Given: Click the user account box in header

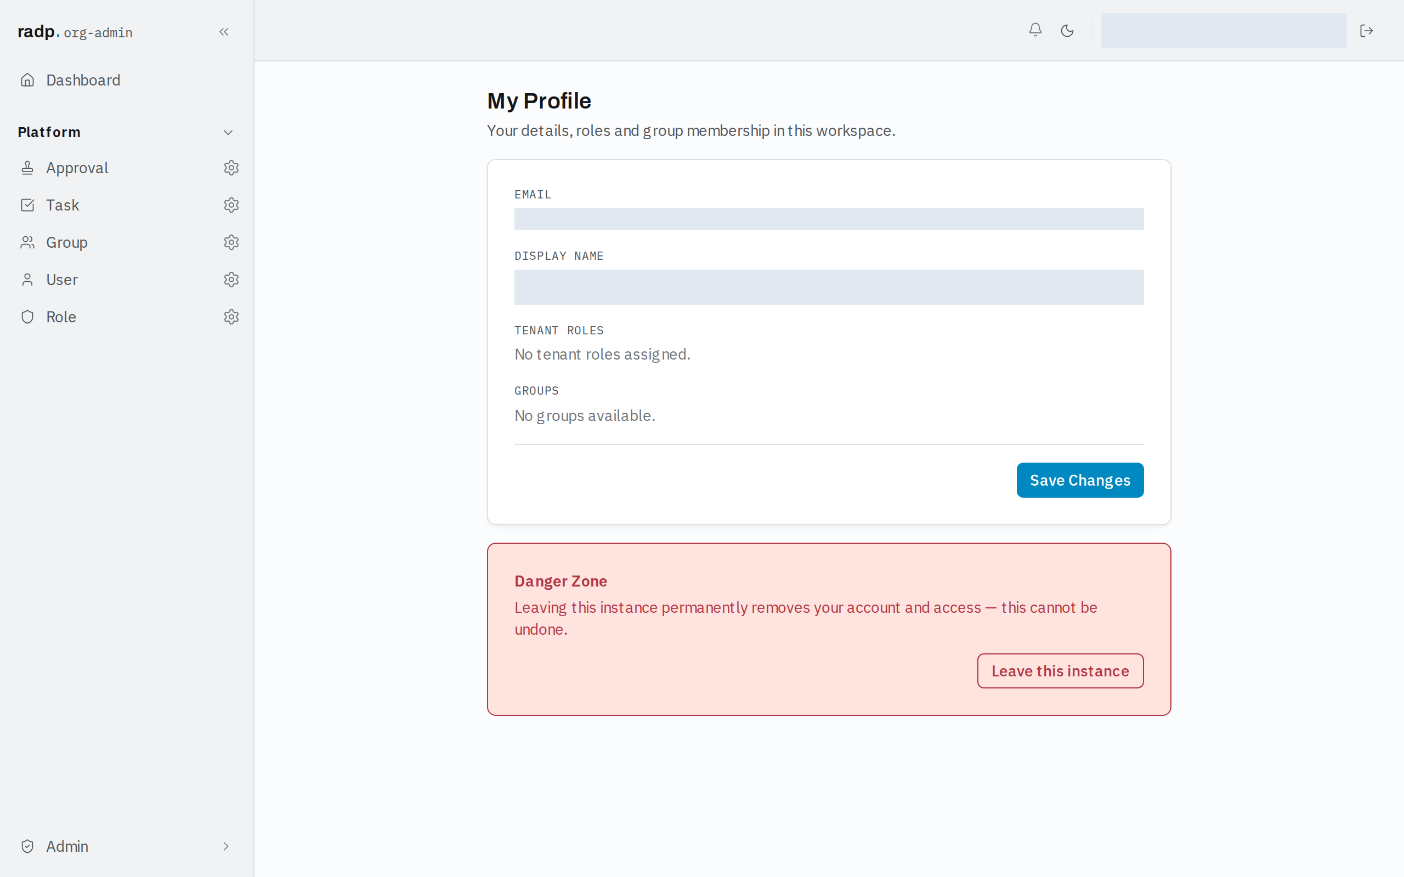Looking at the screenshot, I should click(1224, 31).
